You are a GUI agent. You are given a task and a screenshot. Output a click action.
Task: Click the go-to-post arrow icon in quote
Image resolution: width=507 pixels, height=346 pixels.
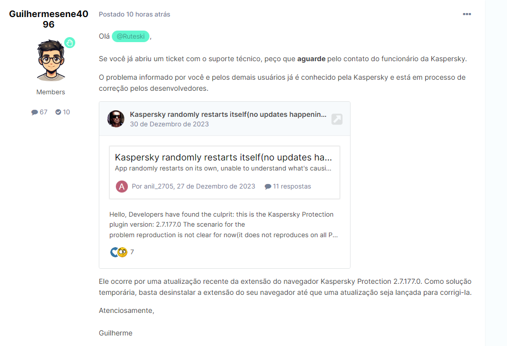tap(337, 119)
